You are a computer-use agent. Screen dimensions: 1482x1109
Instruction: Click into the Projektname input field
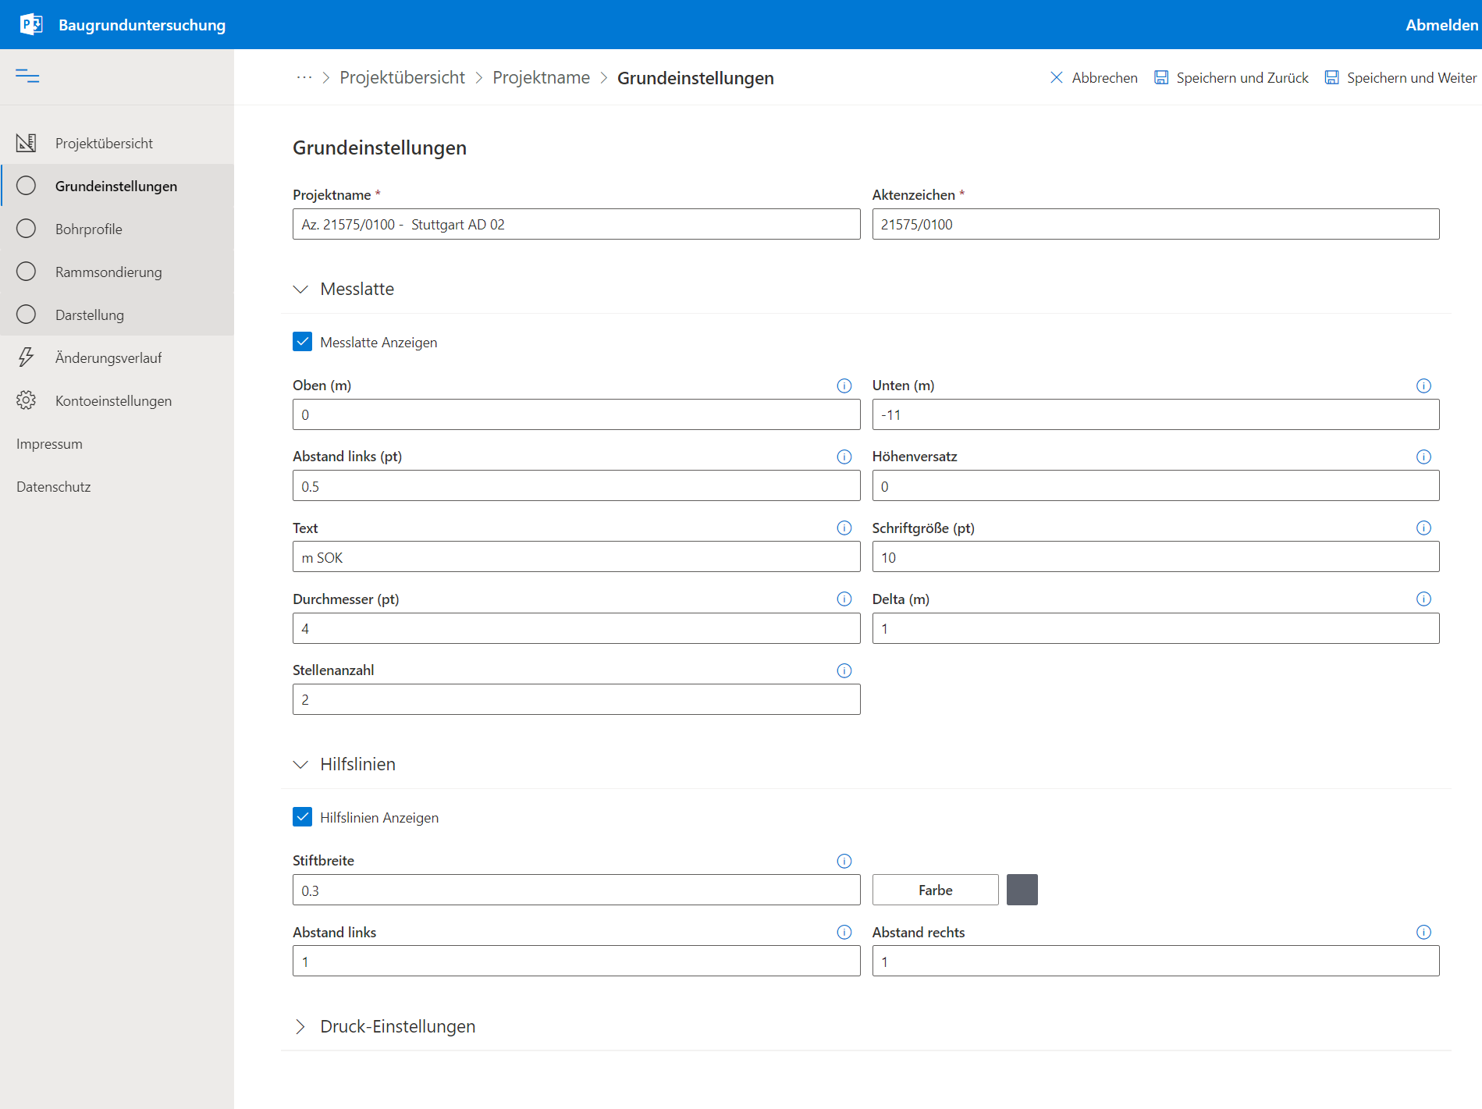point(576,225)
